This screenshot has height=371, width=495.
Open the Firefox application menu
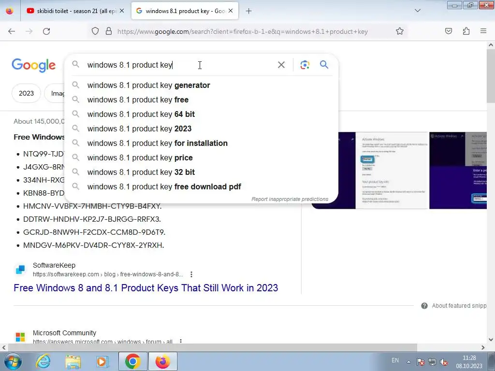tap(483, 31)
